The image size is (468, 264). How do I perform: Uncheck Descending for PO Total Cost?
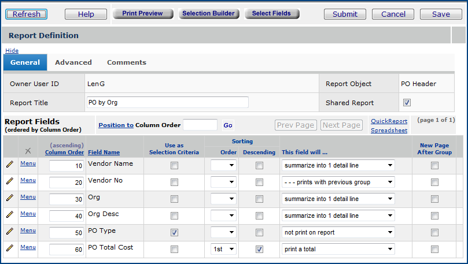pos(259,250)
